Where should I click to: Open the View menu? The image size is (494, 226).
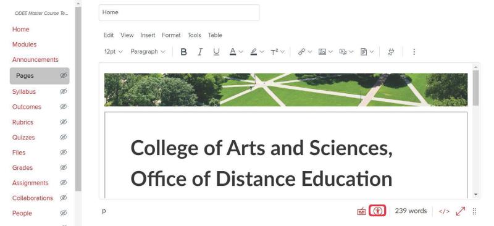pos(127,35)
